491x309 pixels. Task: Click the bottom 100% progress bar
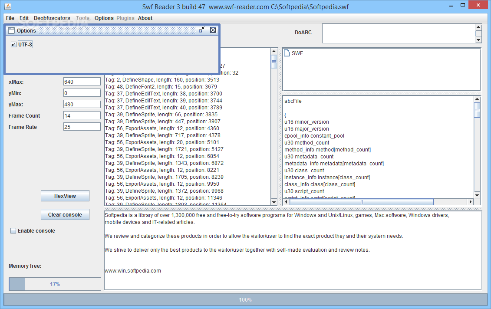coord(245,299)
